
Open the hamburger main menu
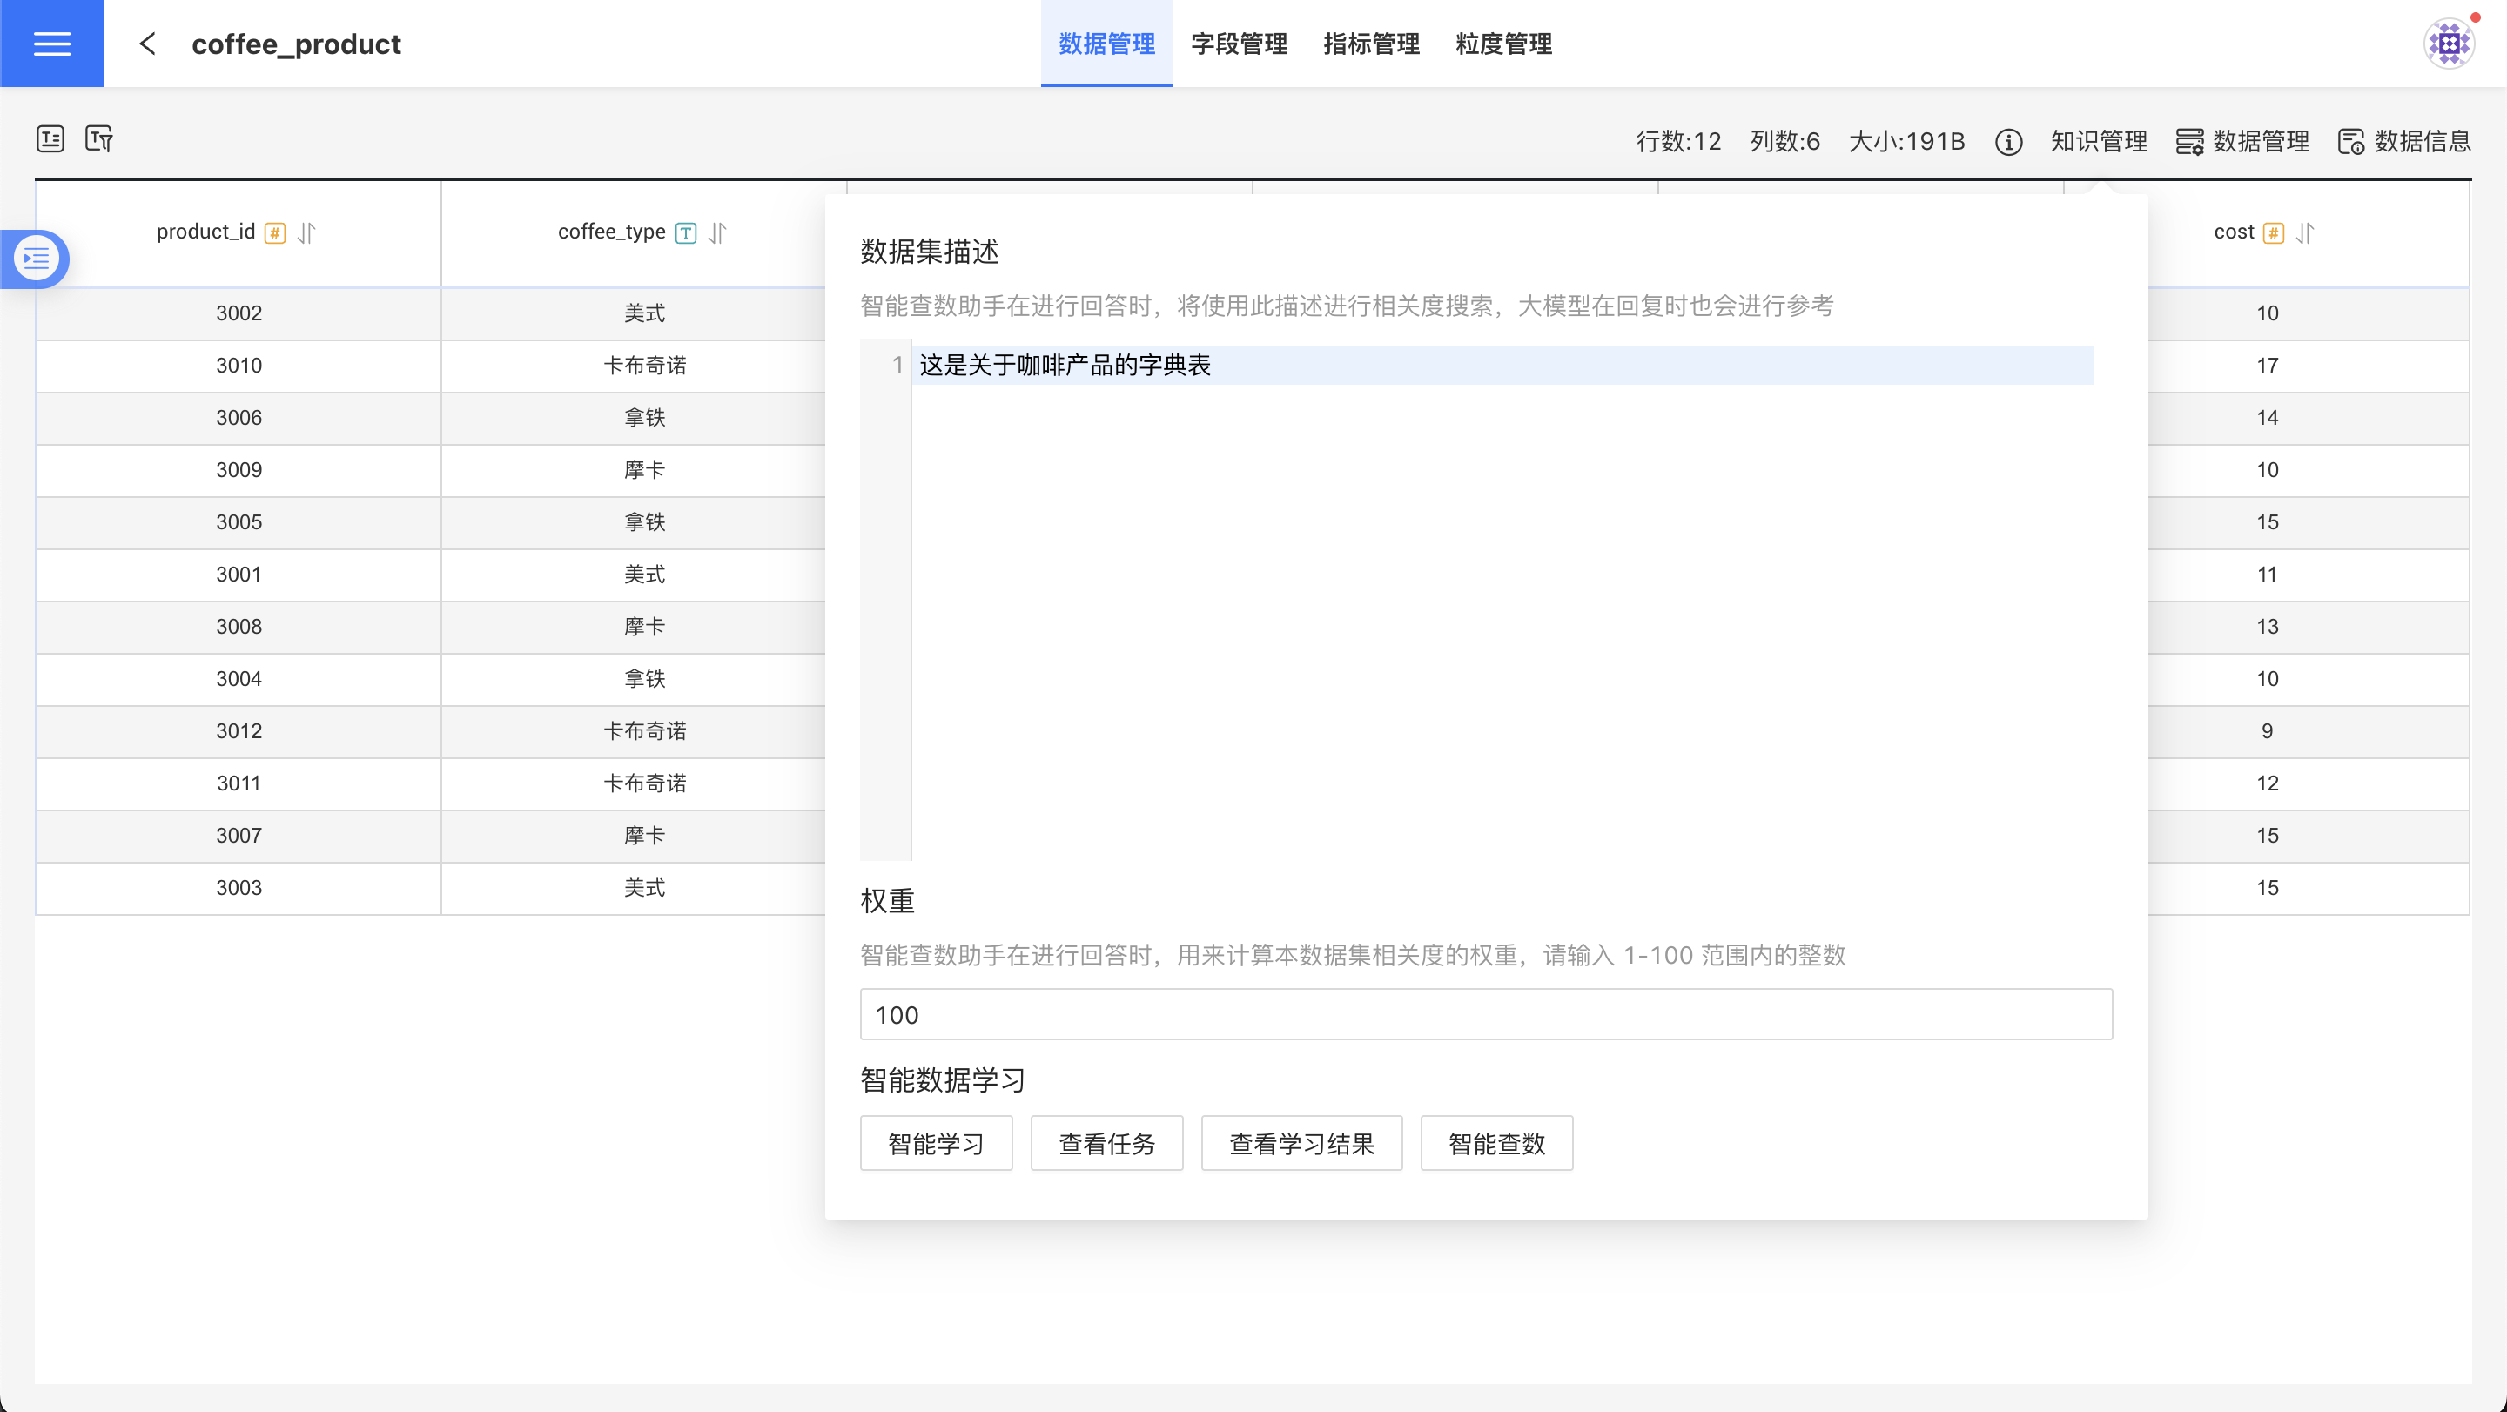coord(51,44)
